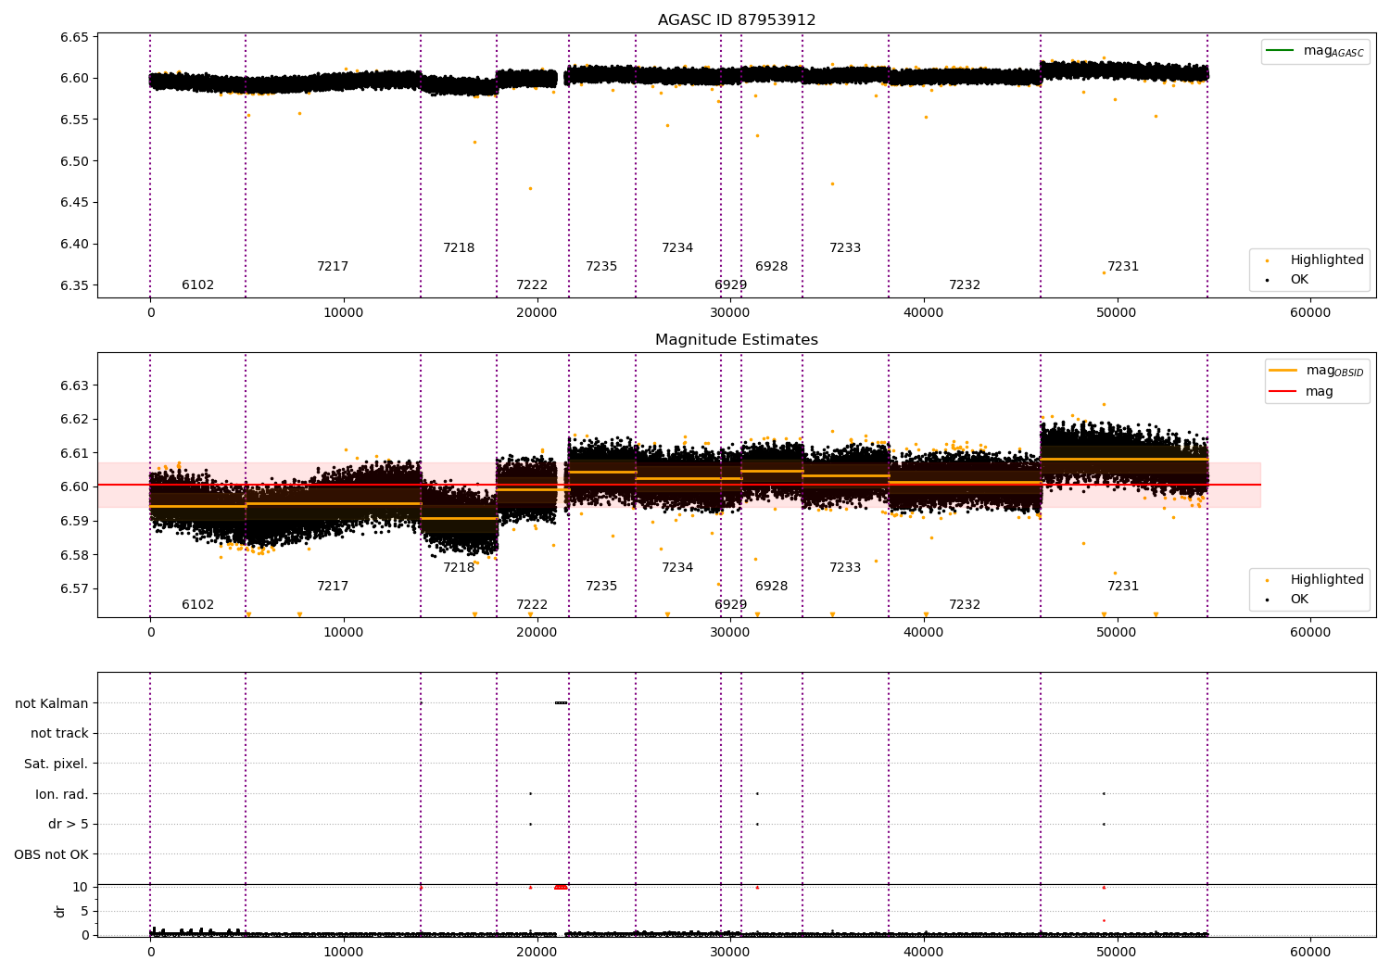
Task: Click obsid label 6102 in the AGASC plot
Action: [197, 285]
